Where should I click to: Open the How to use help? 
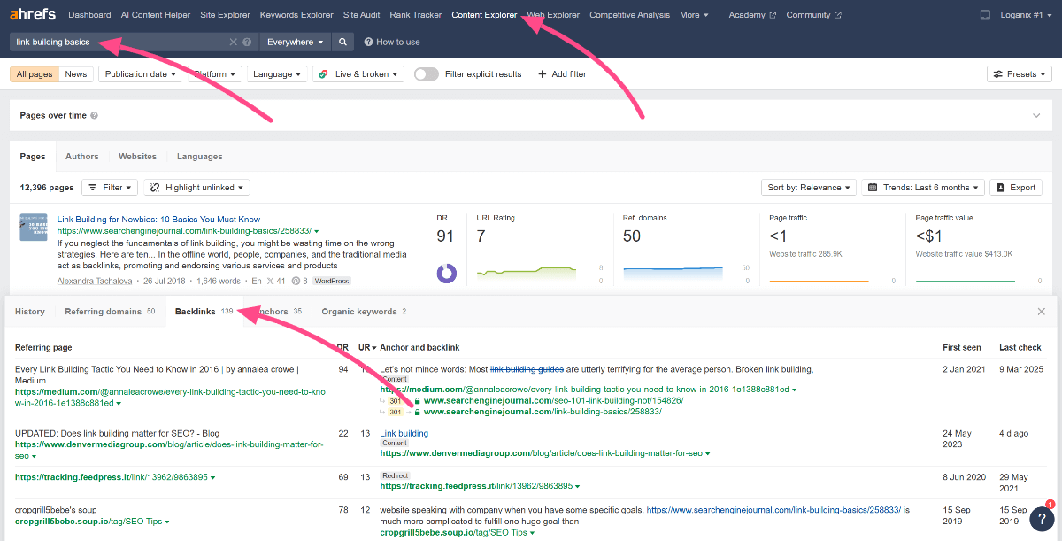click(391, 42)
